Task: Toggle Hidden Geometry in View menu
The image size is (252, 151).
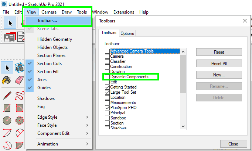Action: pyautogui.click(x=58, y=39)
